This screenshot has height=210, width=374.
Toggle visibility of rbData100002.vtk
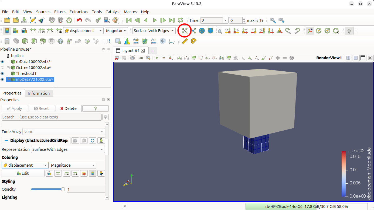[x=3, y=62]
